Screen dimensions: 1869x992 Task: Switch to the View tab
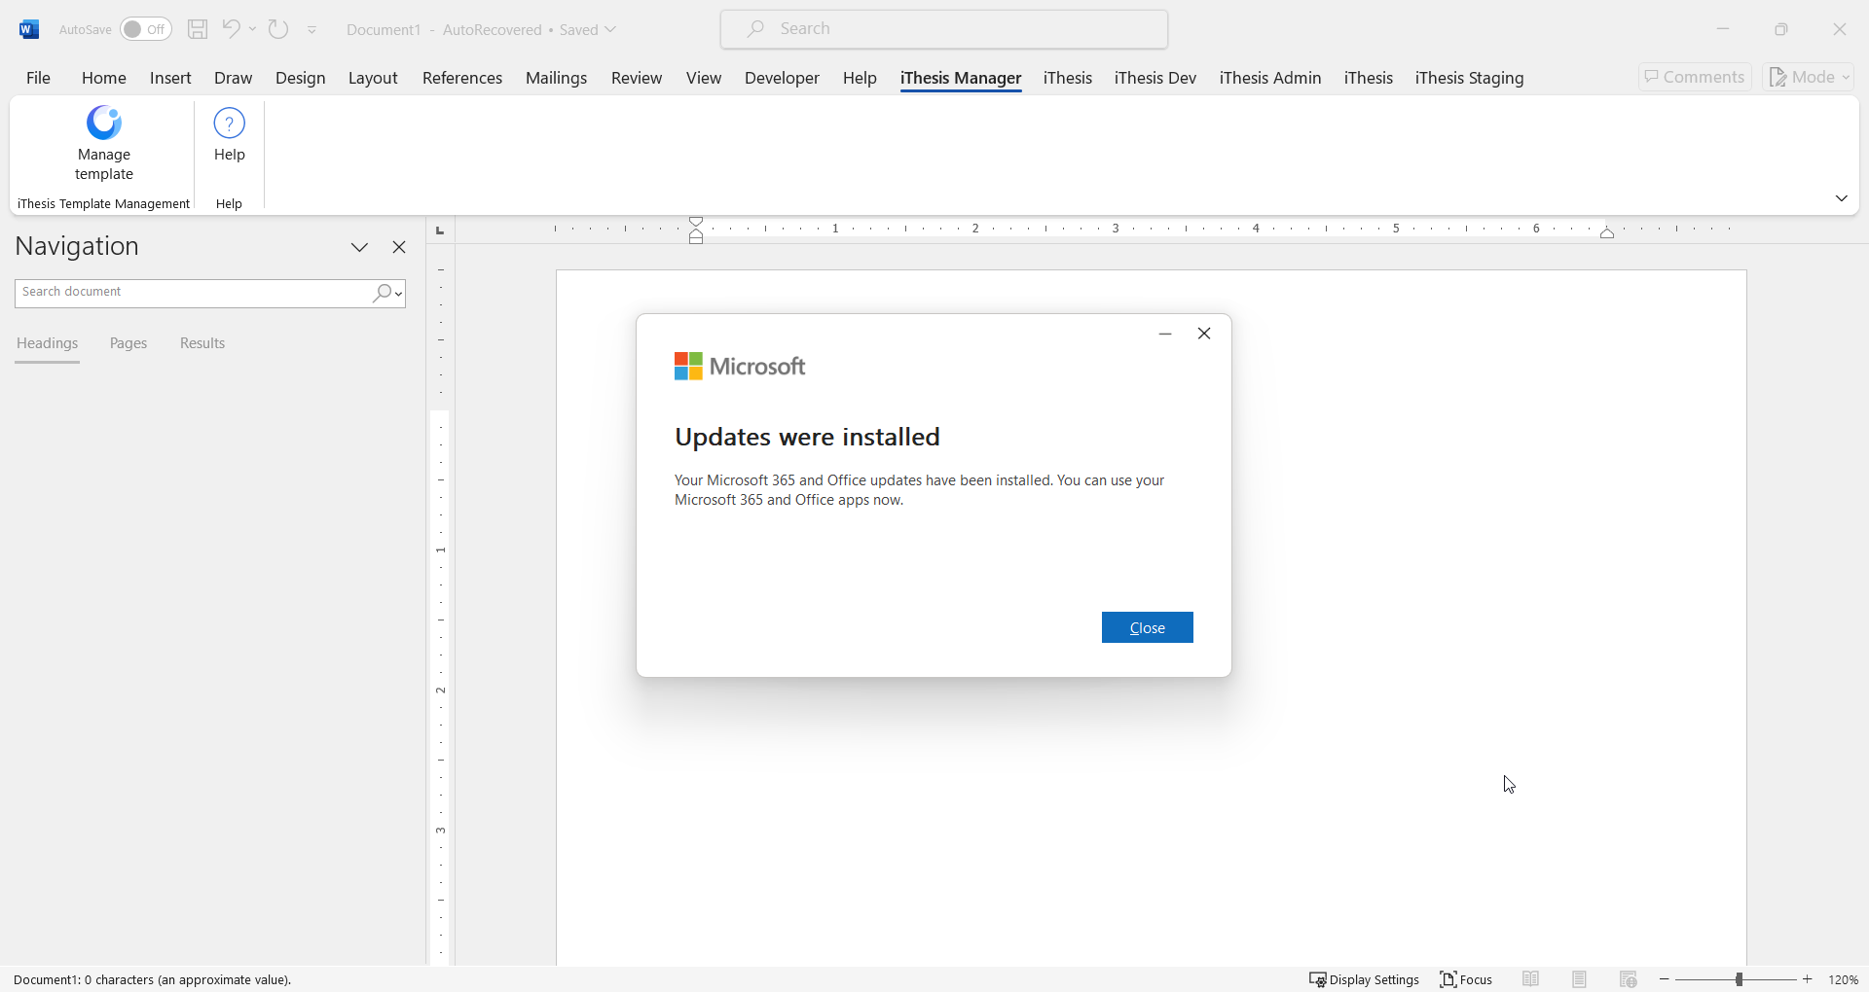[x=704, y=78]
